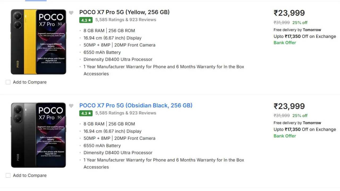
Task: Click ₹23,999 price of the Obsidian Black phone
Action: pyautogui.click(x=289, y=106)
